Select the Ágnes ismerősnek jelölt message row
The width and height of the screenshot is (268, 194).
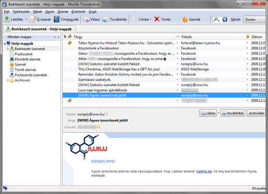(164, 95)
